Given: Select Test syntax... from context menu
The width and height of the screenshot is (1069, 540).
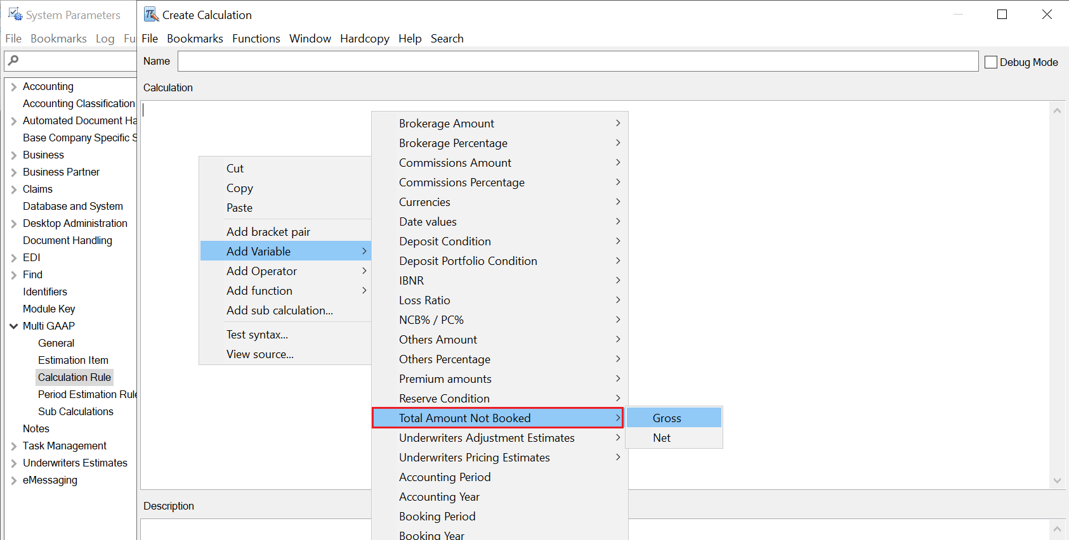Looking at the screenshot, I should (257, 335).
